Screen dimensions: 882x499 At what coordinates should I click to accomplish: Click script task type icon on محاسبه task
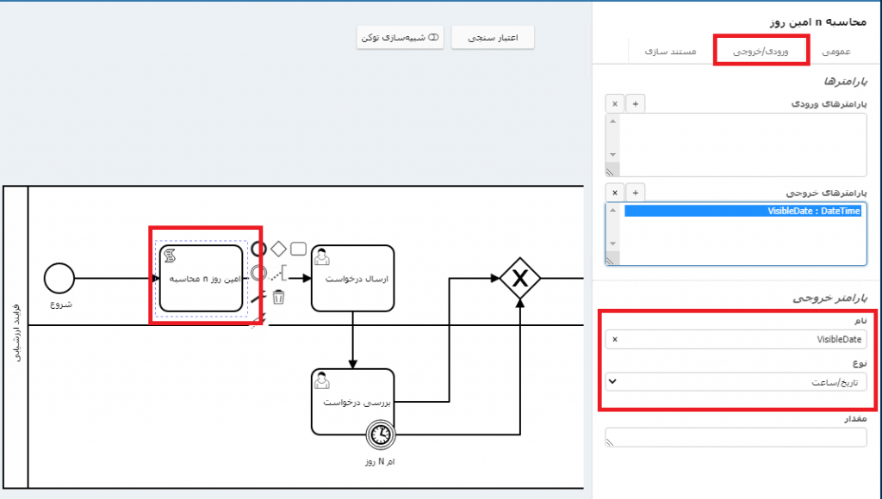coord(170,256)
